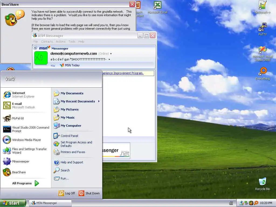Click the MSN Messenger e-mail inbox icon
276x207 pixels.
[x=53, y=65]
